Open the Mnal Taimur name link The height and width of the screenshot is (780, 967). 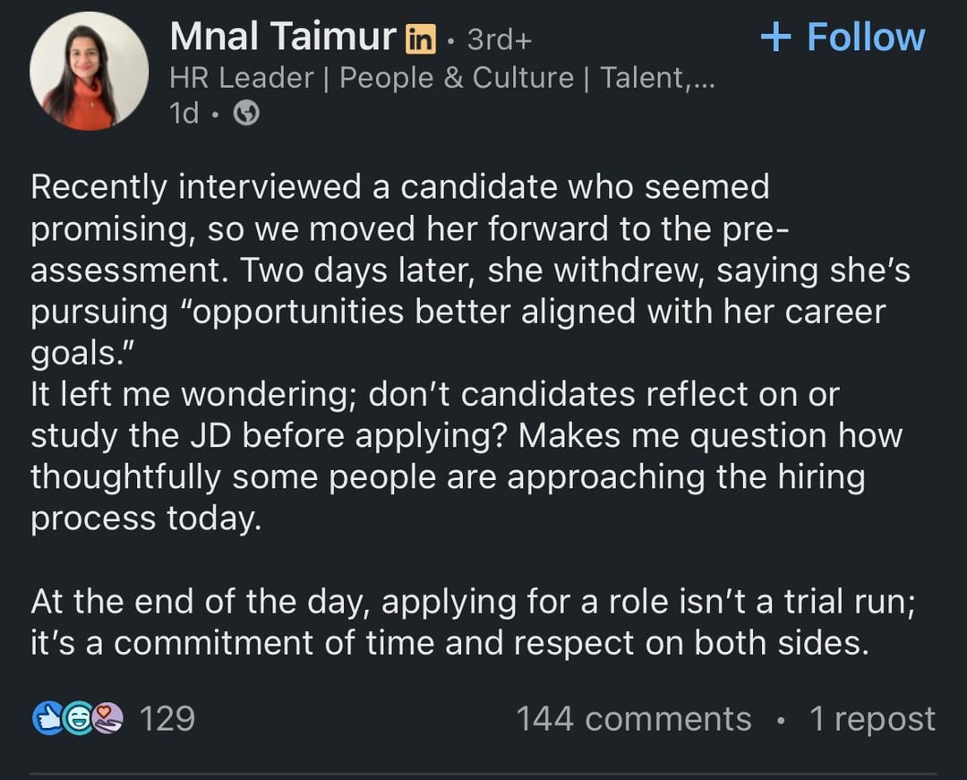282,37
